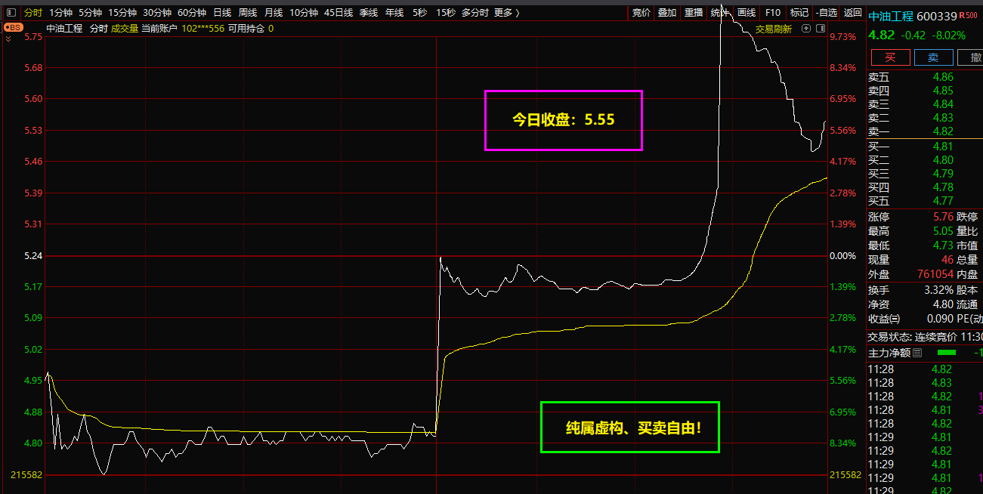Expand the double-chevron below the BS badge
983x494 pixels.
click(x=8, y=38)
